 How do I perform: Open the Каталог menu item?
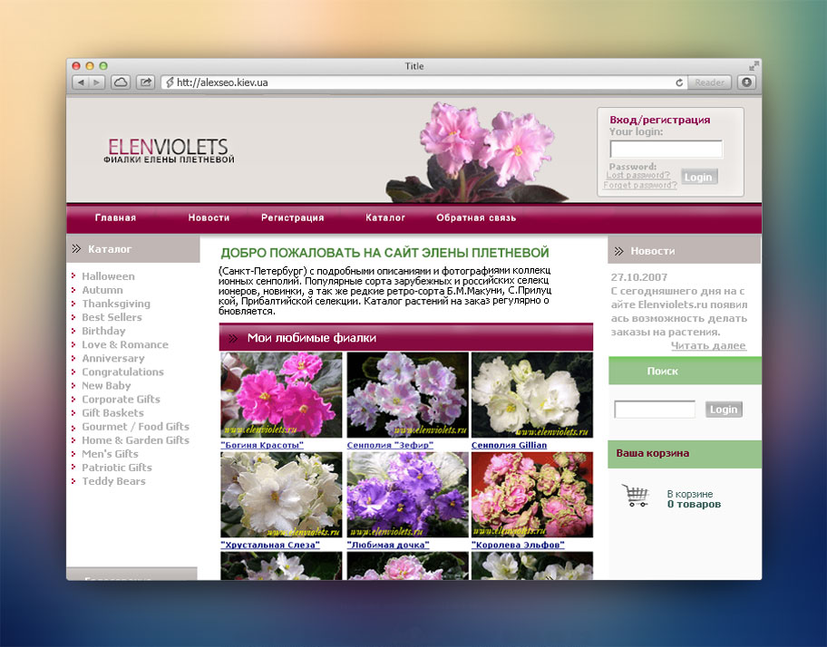[x=385, y=217]
